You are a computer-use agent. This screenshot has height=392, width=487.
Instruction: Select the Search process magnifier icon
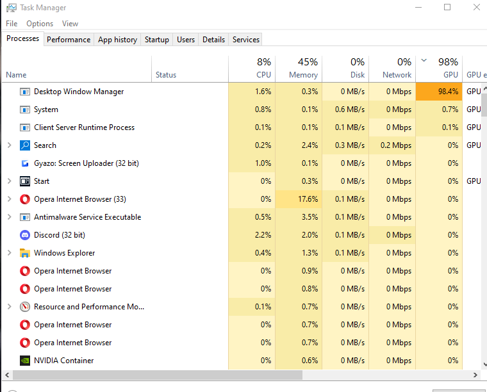(x=25, y=145)
